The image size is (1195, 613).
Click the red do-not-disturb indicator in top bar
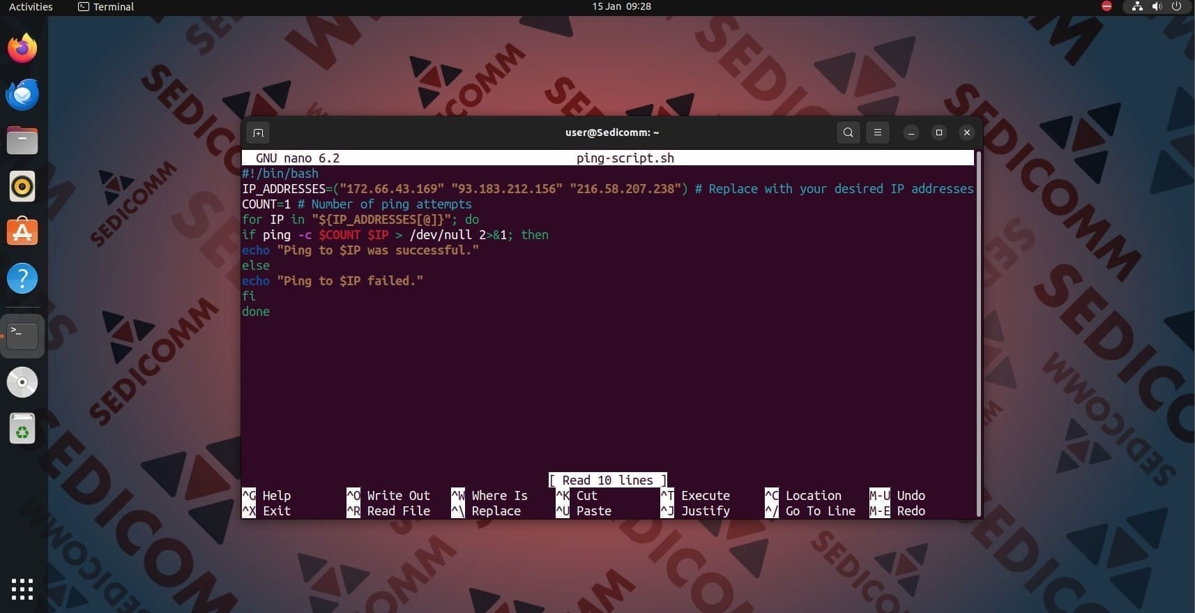pyautogui.click(x=1106, y=6)
